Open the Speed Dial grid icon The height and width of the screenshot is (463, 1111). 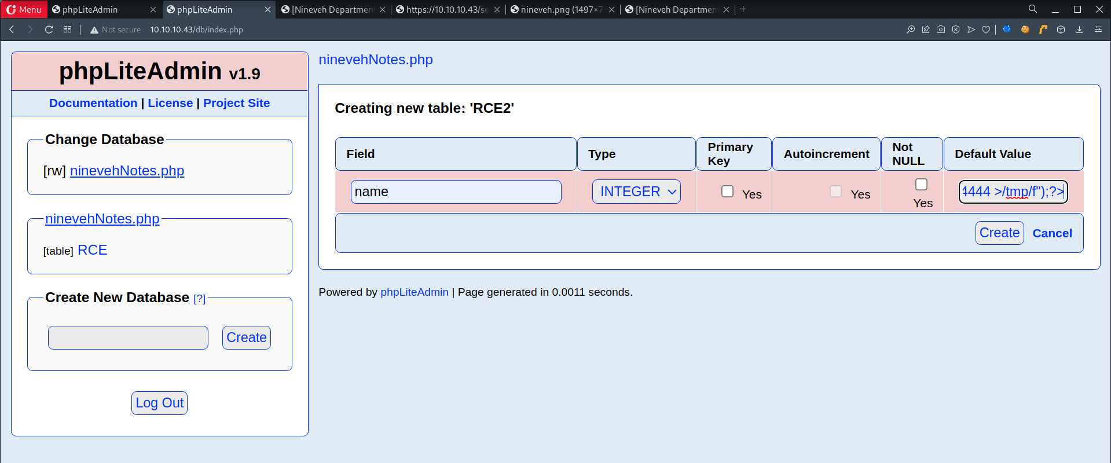click(68, 30)
